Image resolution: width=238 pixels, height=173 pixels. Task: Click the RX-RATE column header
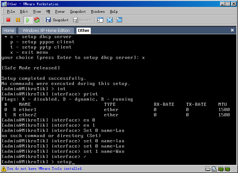tap(164, 104)
